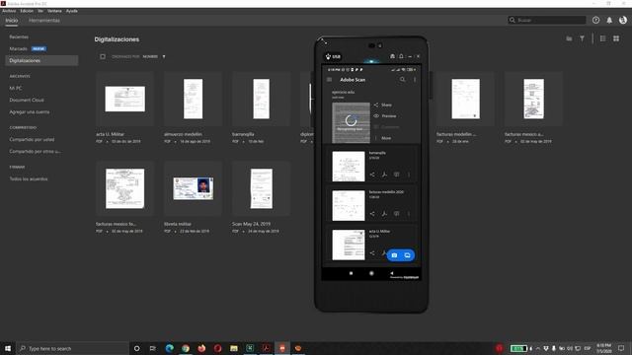Select Digitalizaciones in the sidebar

41,60
